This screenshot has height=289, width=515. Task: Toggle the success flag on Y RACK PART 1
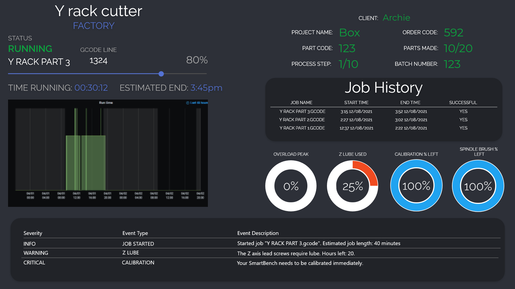point(463,128)
